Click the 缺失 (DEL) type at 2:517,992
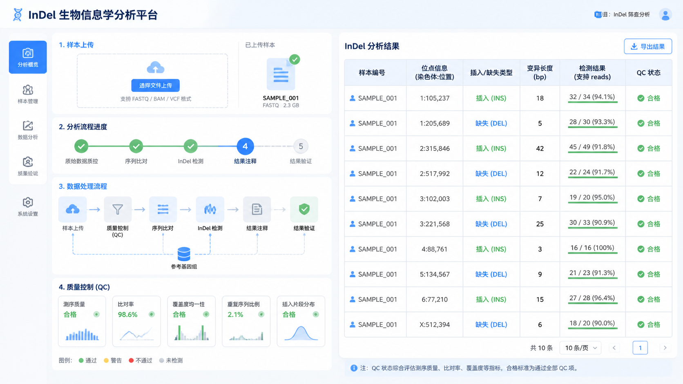Screen dimensions: 683x384 tap(491, 173)
